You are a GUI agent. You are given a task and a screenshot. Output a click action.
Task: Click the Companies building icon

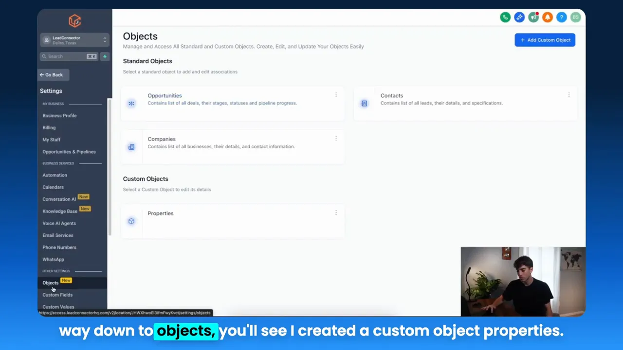pyautogui.click(x=131, y=147)
